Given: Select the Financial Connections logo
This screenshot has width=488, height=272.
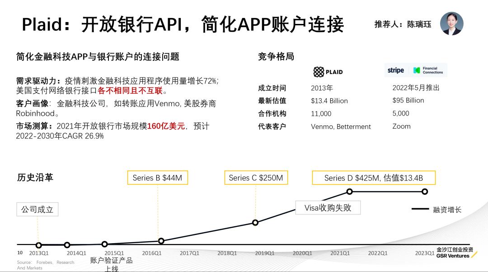Looking at the screenshot, I should pos(428,69).
